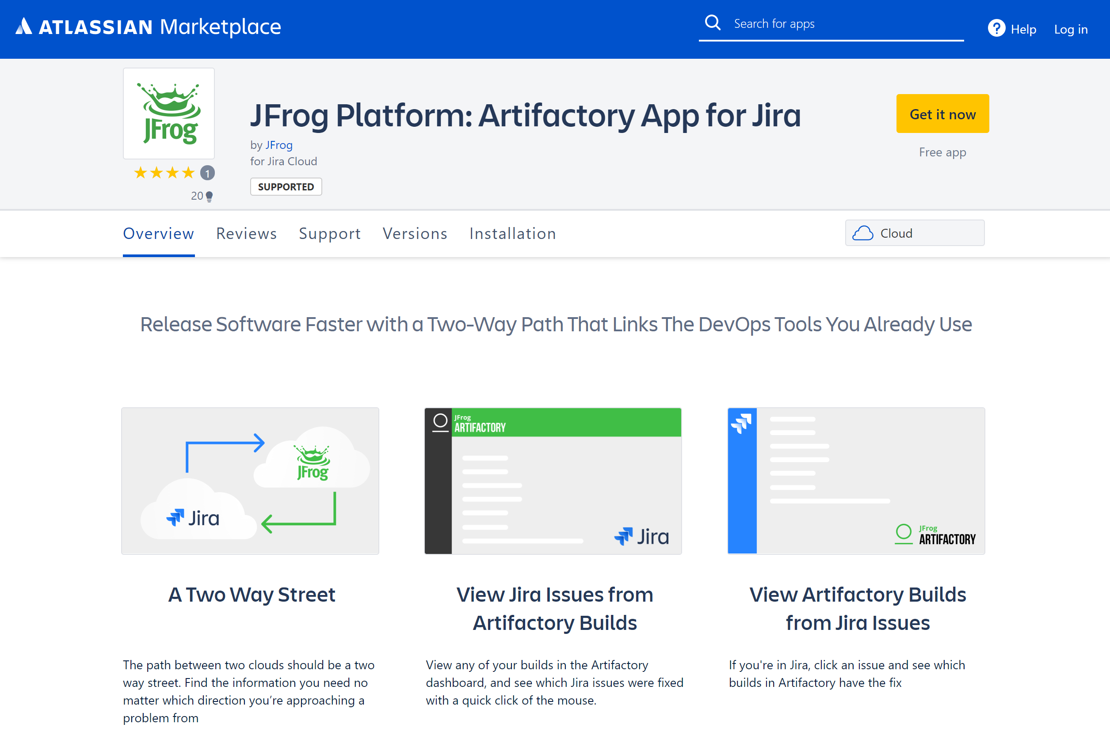
Task: Click the star rating under the logo
Action: [x=164, y=173]
